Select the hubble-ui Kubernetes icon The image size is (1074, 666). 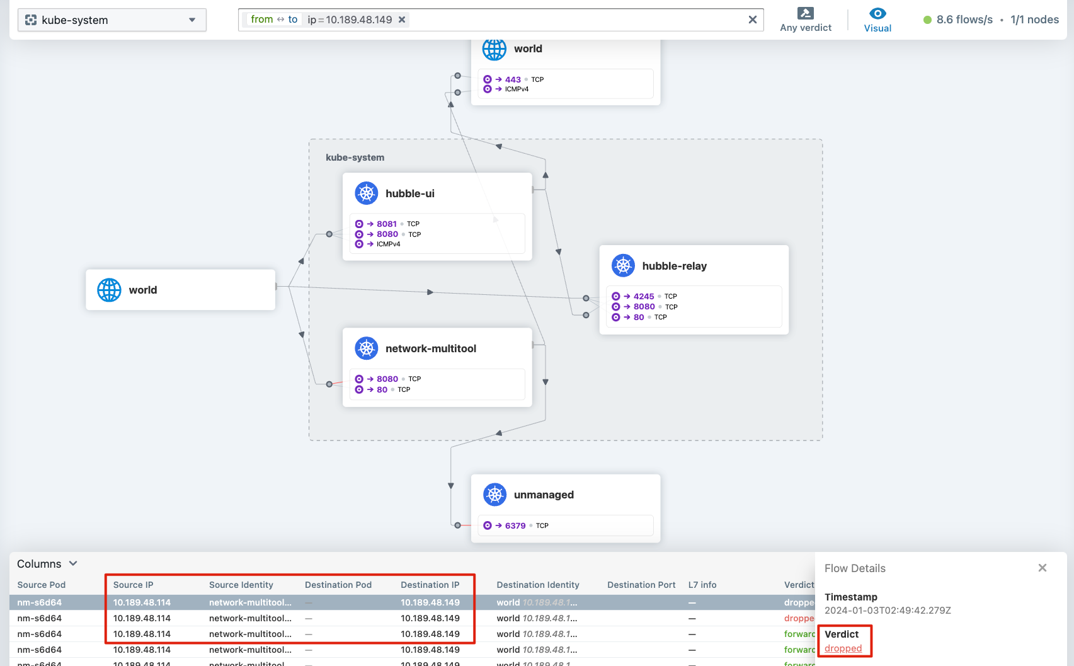[x=367, y=193]
